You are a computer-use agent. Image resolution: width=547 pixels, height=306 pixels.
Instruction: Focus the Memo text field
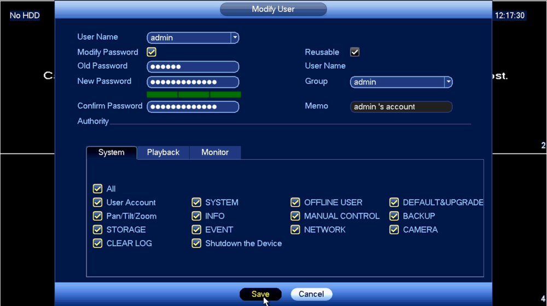tap(401, 107)
